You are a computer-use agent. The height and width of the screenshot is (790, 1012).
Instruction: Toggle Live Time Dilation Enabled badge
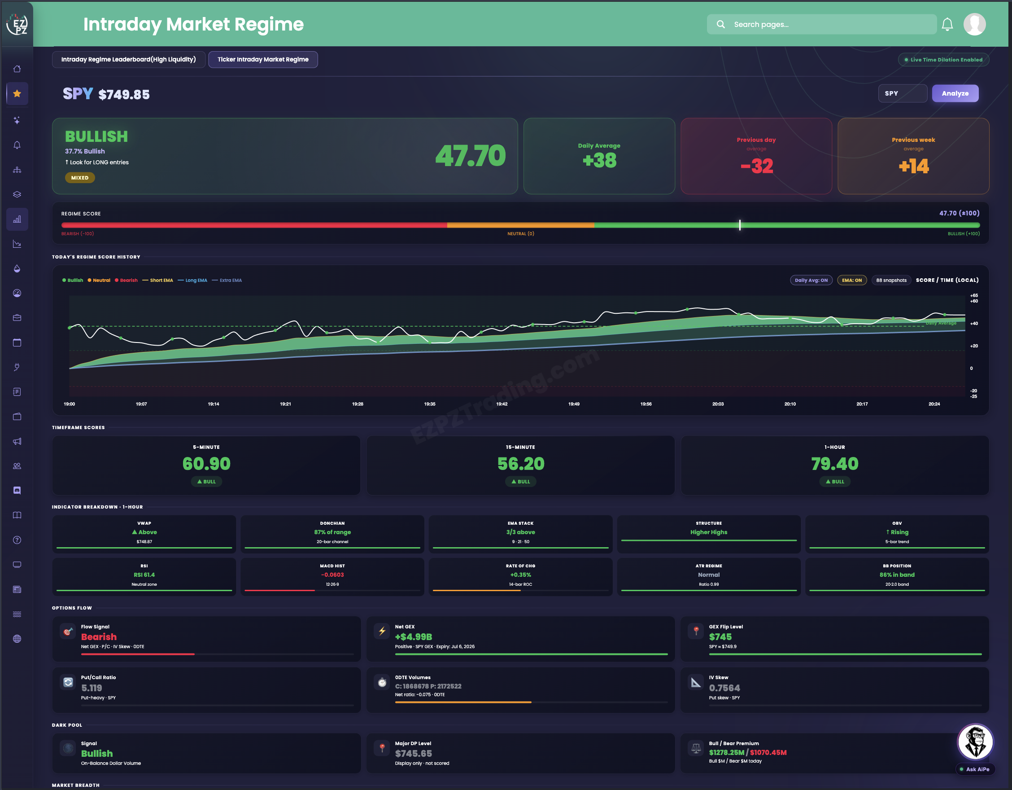click(943, 59)
